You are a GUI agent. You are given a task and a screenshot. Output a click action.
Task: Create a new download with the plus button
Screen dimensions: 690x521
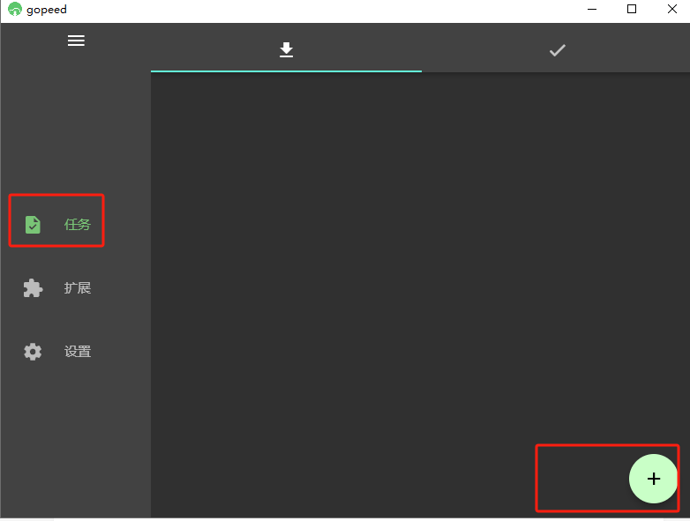654,479
